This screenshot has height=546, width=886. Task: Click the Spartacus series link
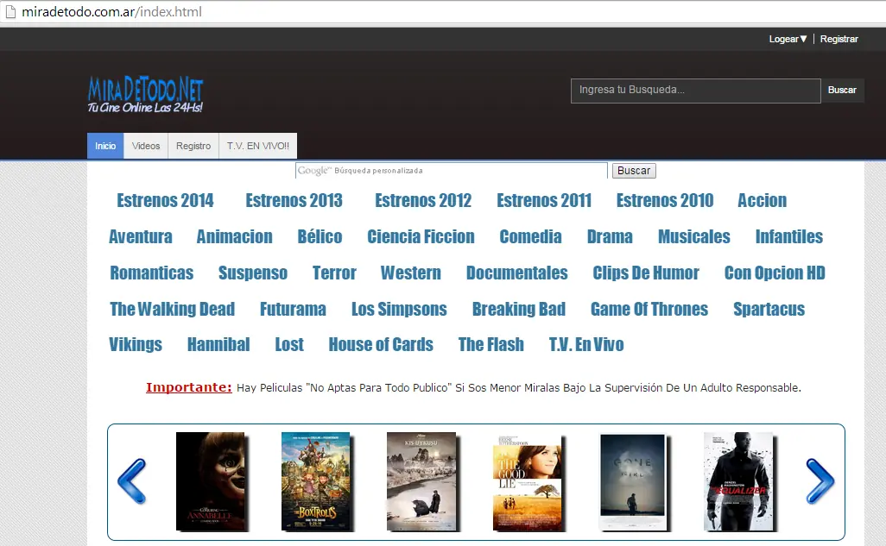click(x=769, y=309)
